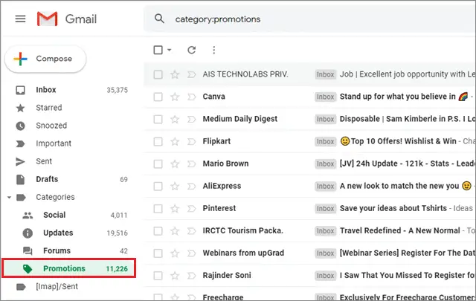This screenshot has width=476, height=301.
Task: Check the Canva email checkbox
Action: tap(158, 97)
